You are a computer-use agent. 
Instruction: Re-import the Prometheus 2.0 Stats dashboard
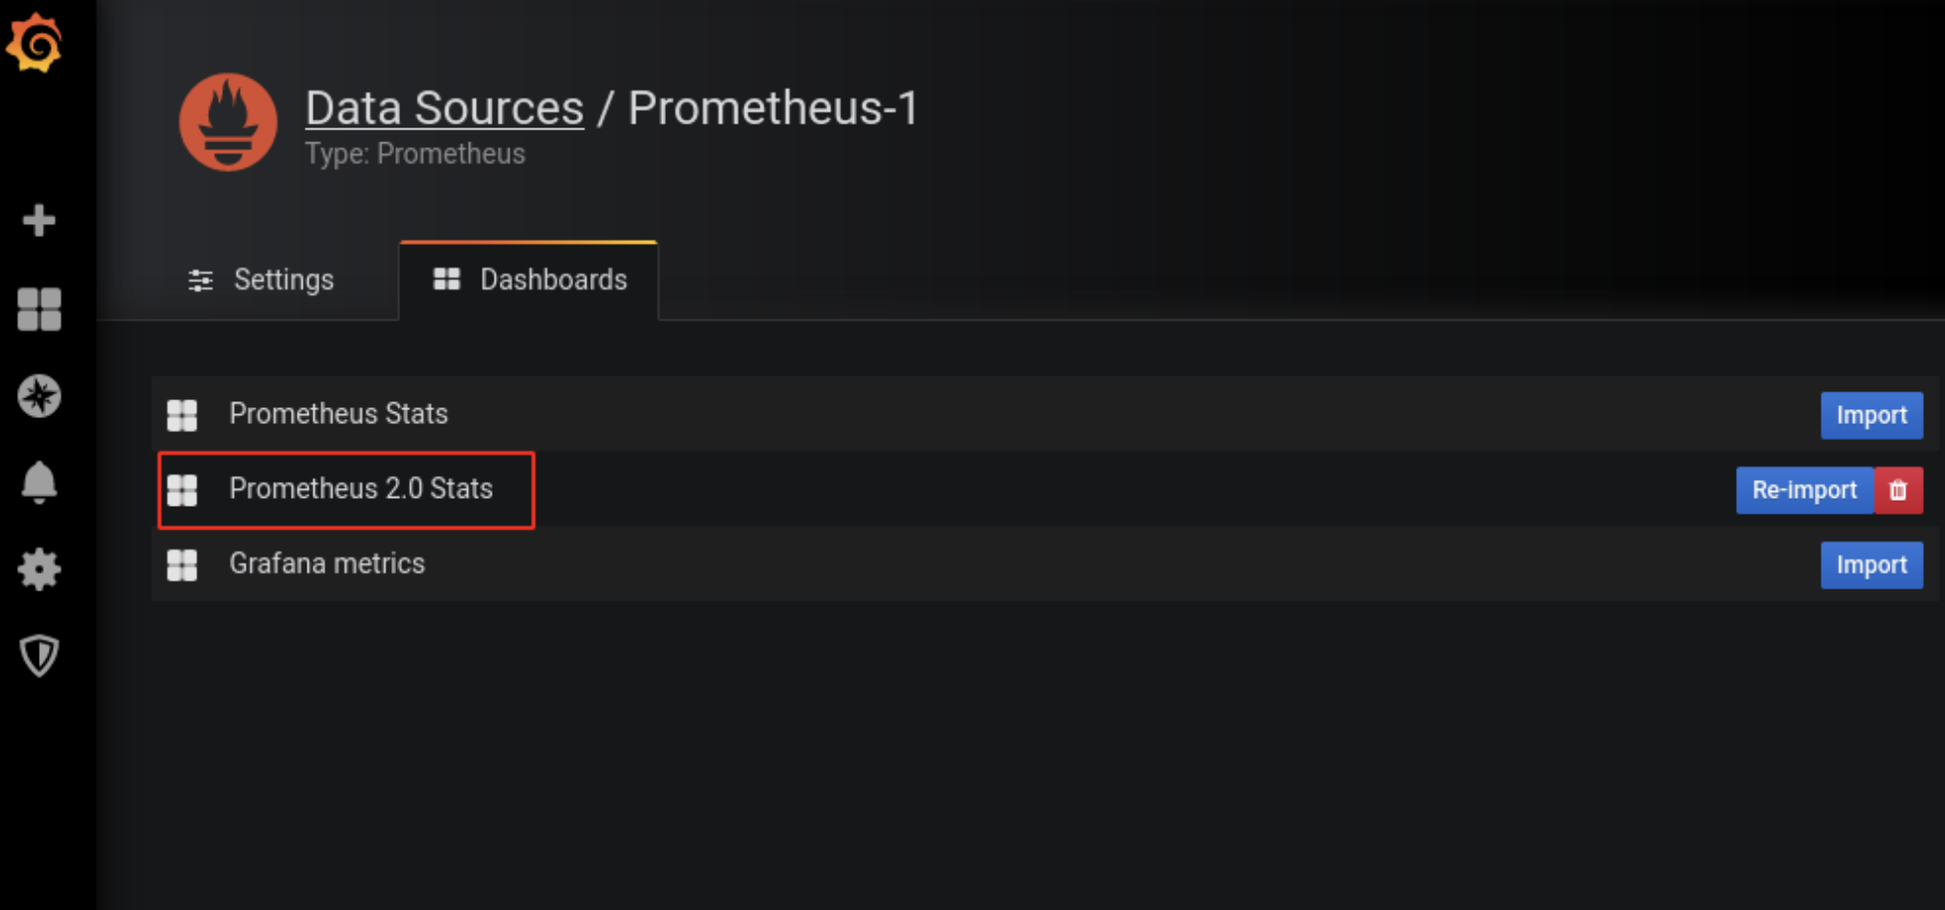coord(1805,490)
